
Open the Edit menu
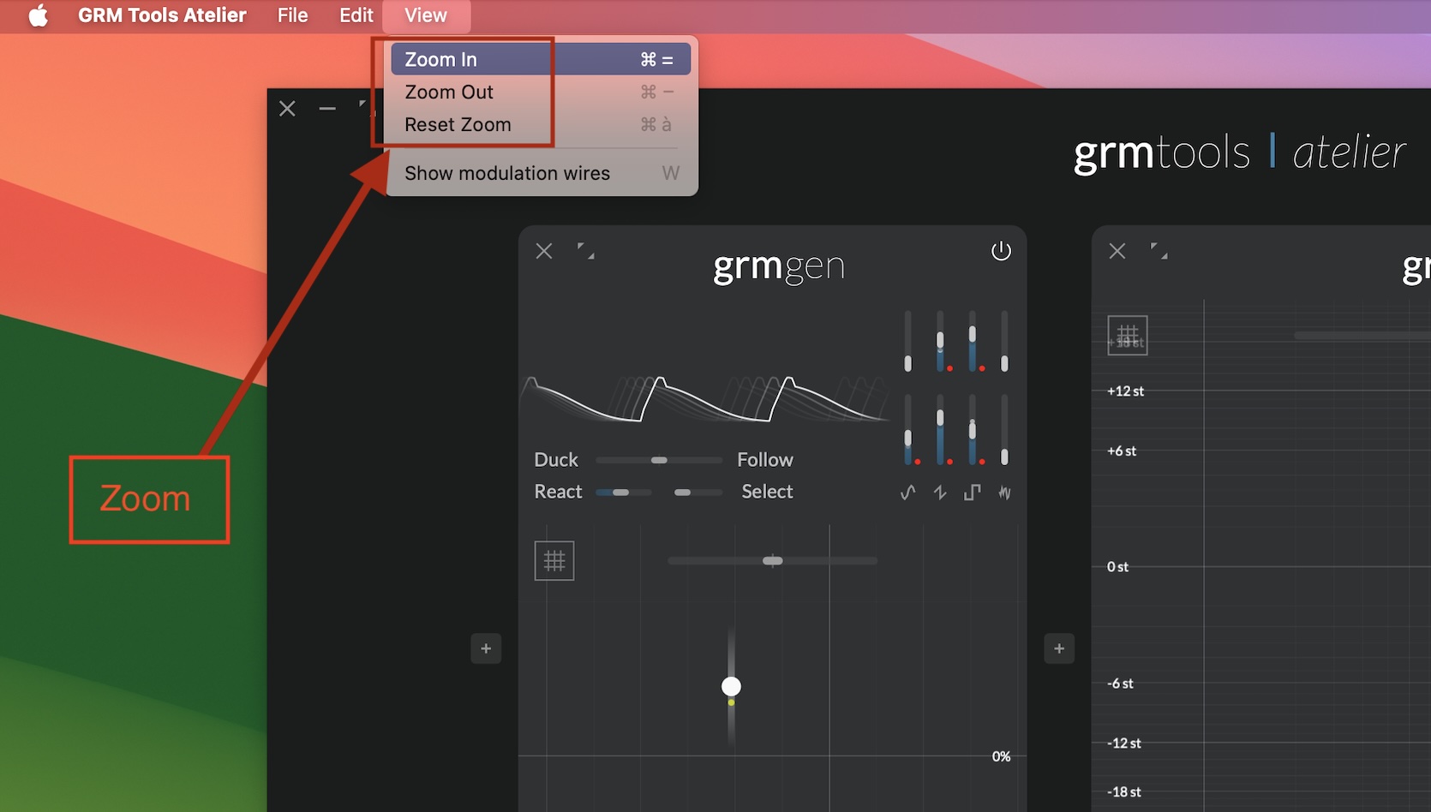(x=356, y=15)
